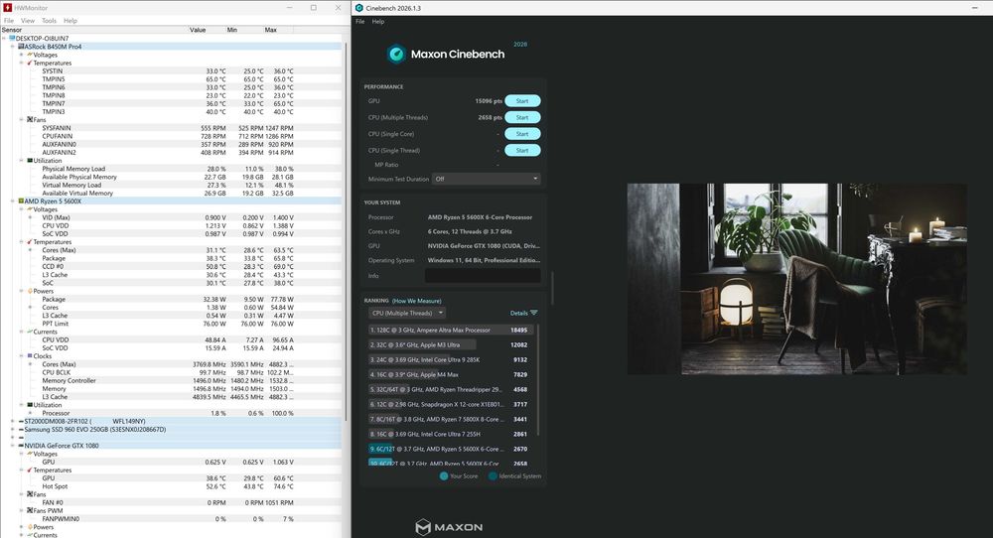Select the ASRock B450M Pro4 motherboard icon
Screen dimensions: 993x538
coord(21,47)
